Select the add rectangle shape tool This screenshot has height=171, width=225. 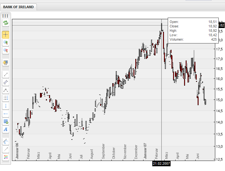click(x=6, y=122)
